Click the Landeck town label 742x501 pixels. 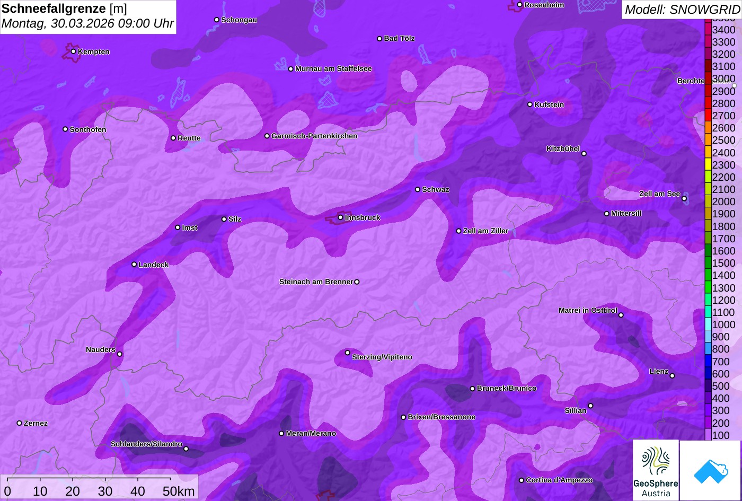coord(154,265)
